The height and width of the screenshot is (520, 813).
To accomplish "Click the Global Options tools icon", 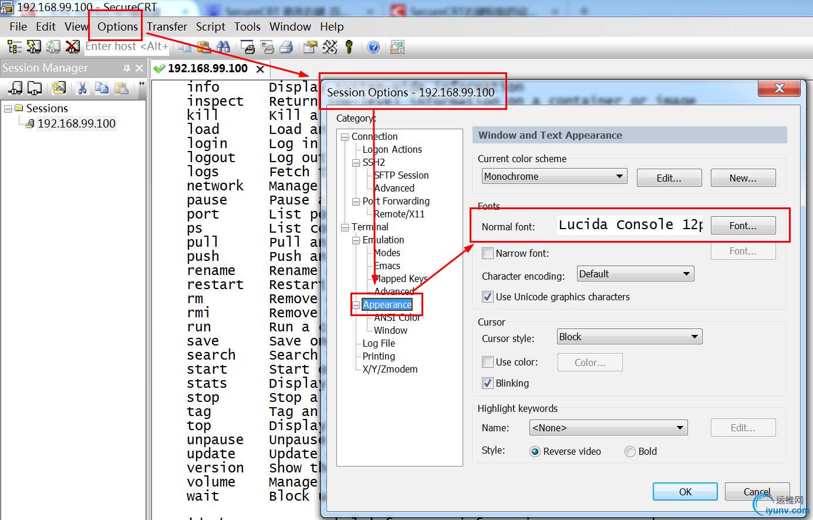I will [x=330, y=47].
